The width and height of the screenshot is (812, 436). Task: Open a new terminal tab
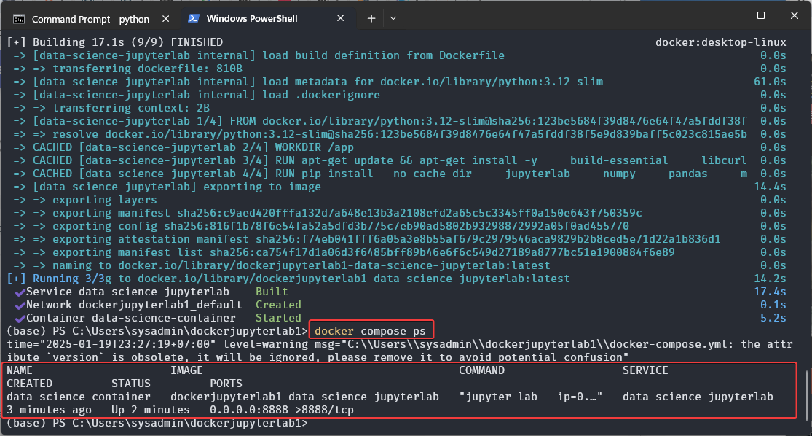point(371,19)
